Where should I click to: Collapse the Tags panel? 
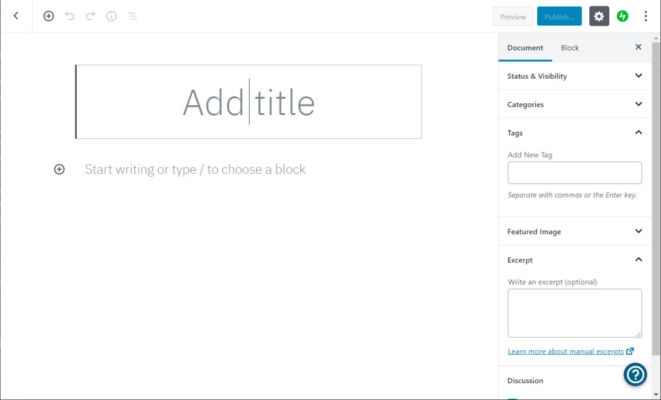pos(638,132)
